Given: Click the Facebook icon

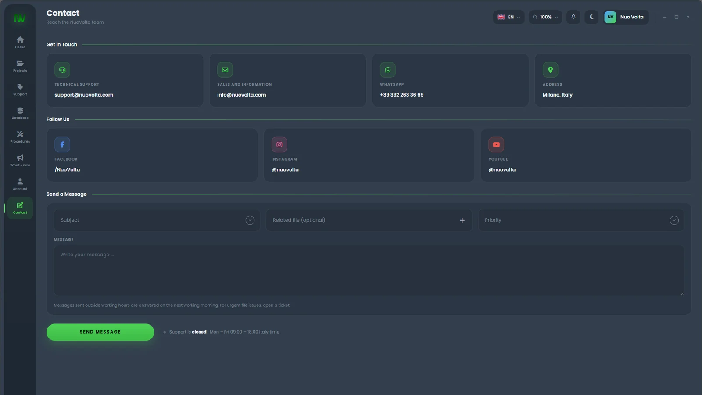Looking at the screenshot, I should 62,144.
